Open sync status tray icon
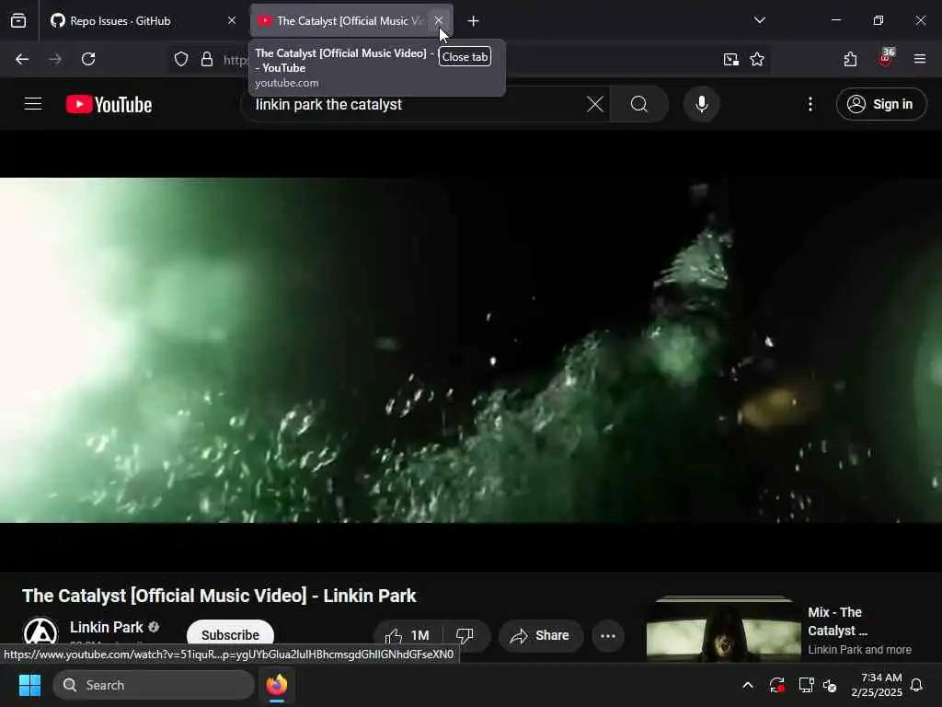Screen dimensions: 942x707 tap(777, 685)
